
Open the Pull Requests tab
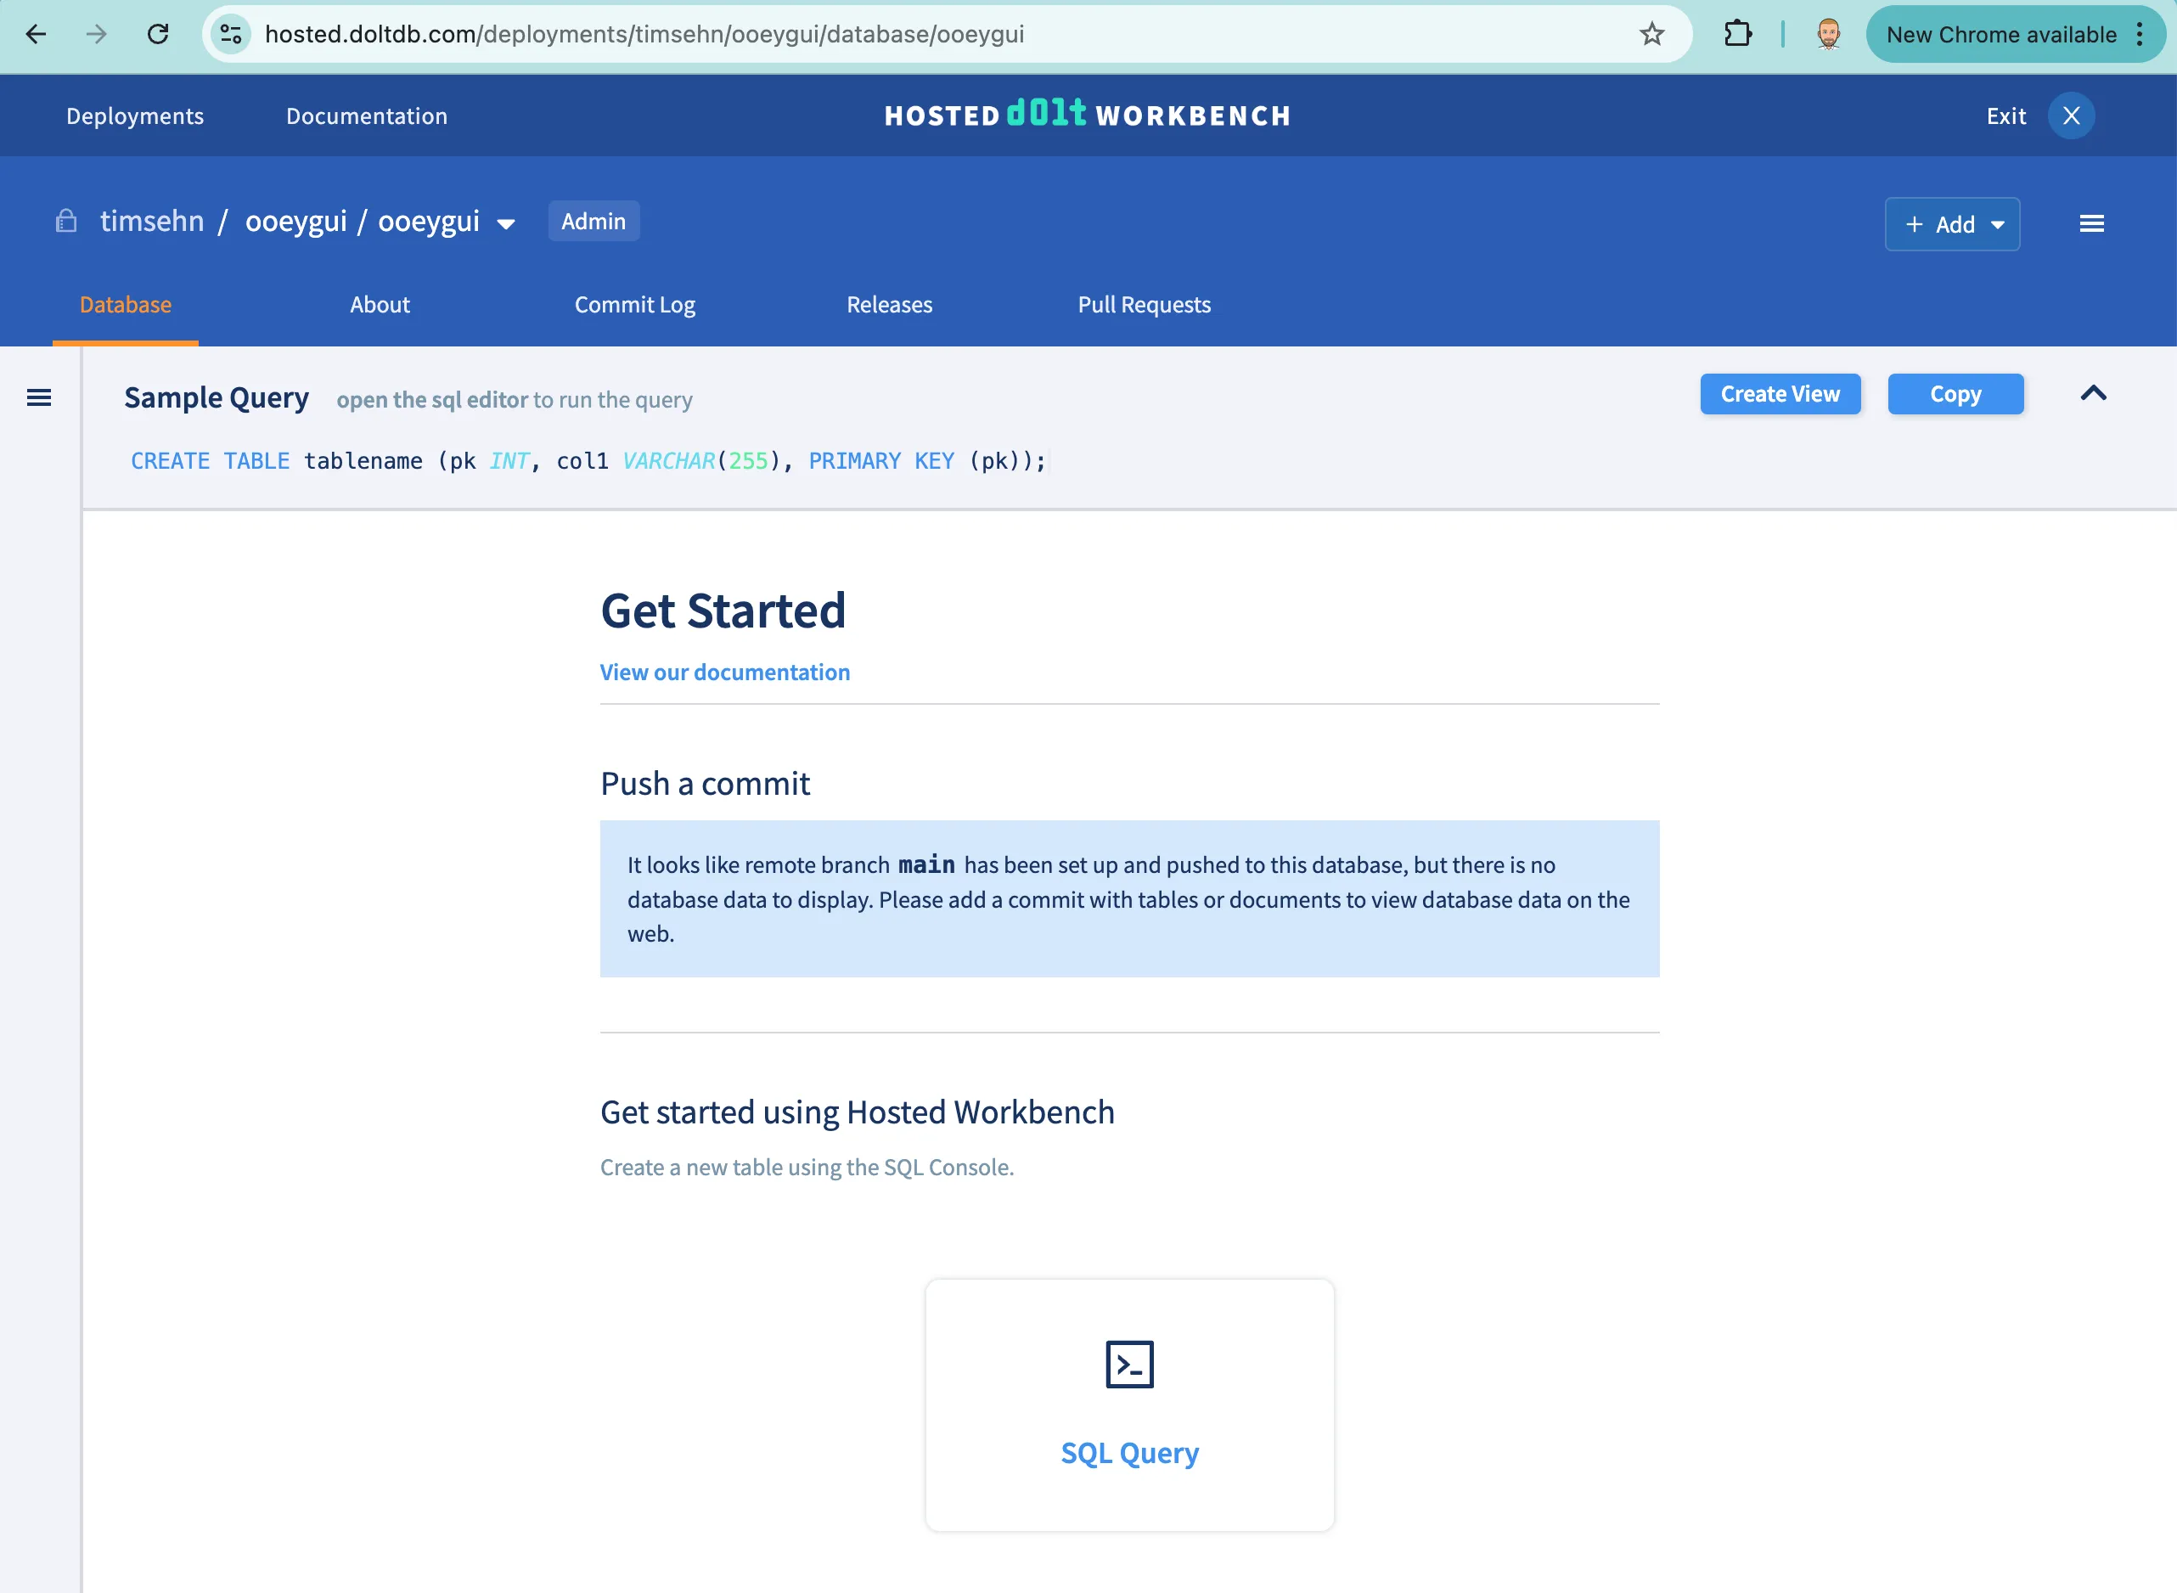click(1144, 305)
